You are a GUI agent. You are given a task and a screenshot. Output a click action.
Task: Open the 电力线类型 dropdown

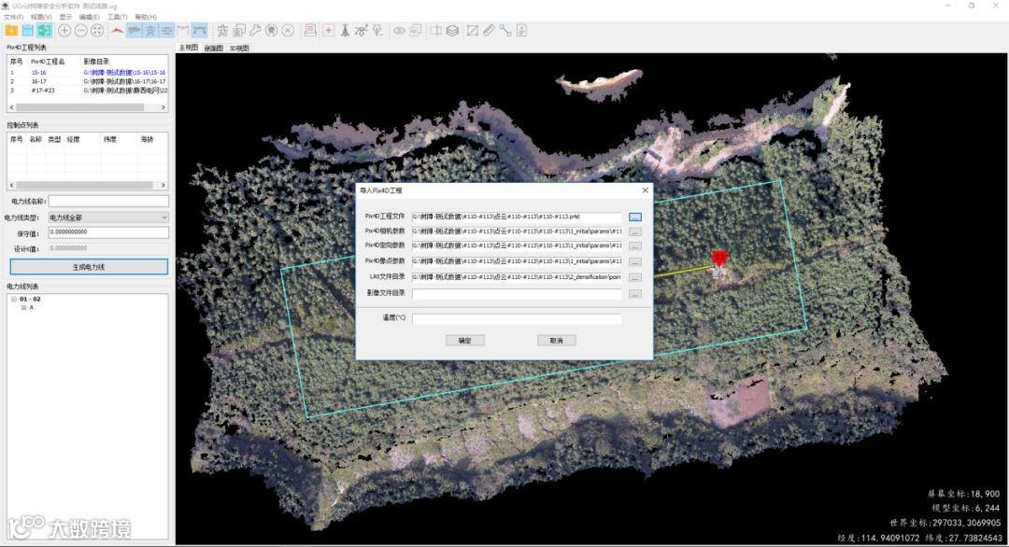click(x=108, y=217)
